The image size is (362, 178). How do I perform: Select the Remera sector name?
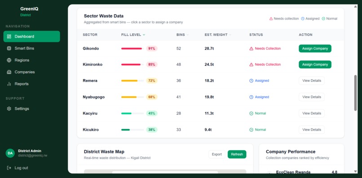point(90,81)
